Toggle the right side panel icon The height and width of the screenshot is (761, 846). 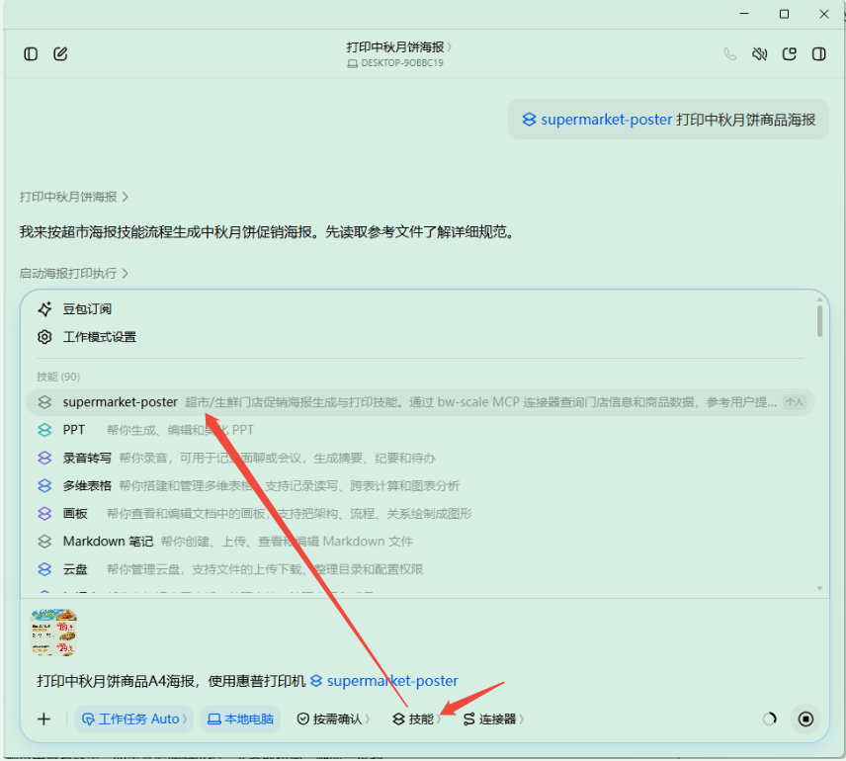pos(819,54)
